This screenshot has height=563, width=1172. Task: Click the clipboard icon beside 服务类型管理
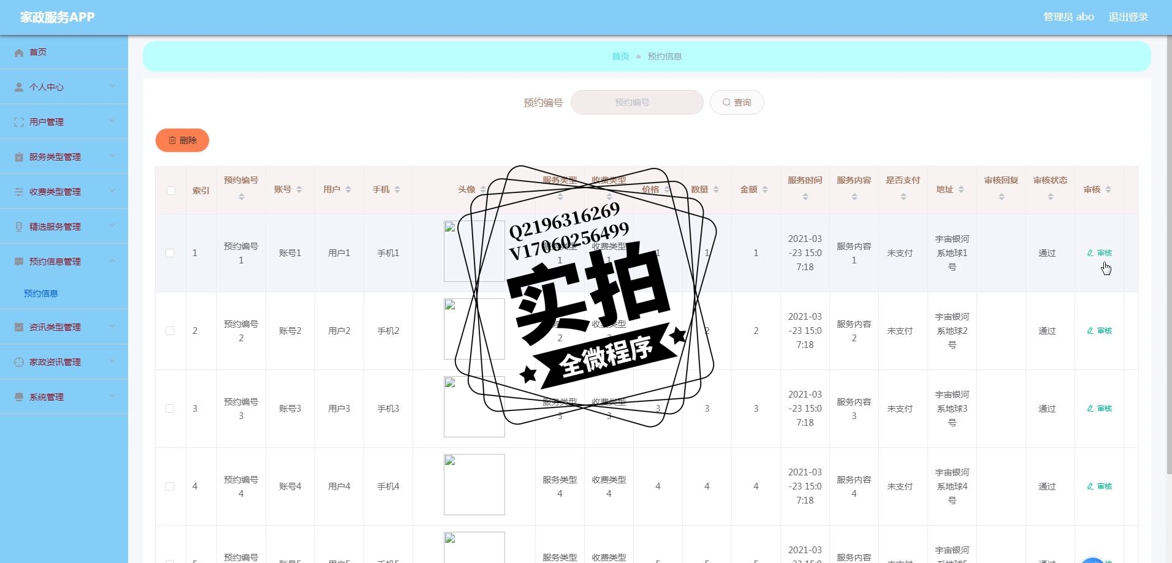(x=19, y=157)
